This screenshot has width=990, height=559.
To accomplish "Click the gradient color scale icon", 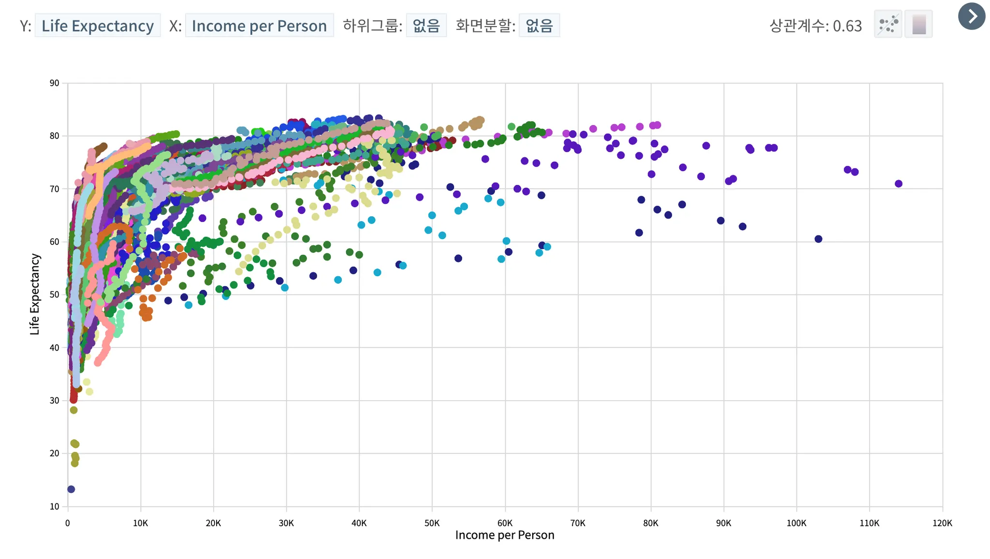I will tap(918, 24).
